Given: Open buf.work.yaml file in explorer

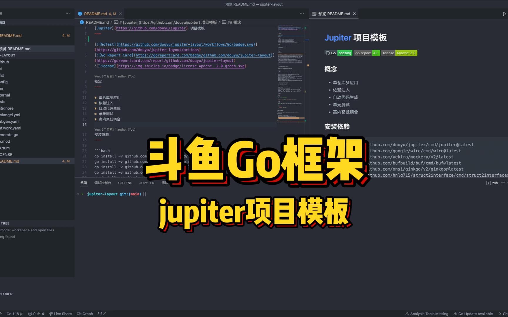Looking at the screenshot, I should coord(37,128).
